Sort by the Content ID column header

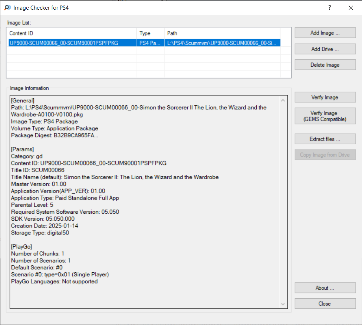(72, 33)
